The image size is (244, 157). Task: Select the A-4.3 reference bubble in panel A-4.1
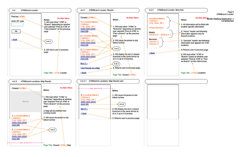pyautogui.click(x=117, y=64)
